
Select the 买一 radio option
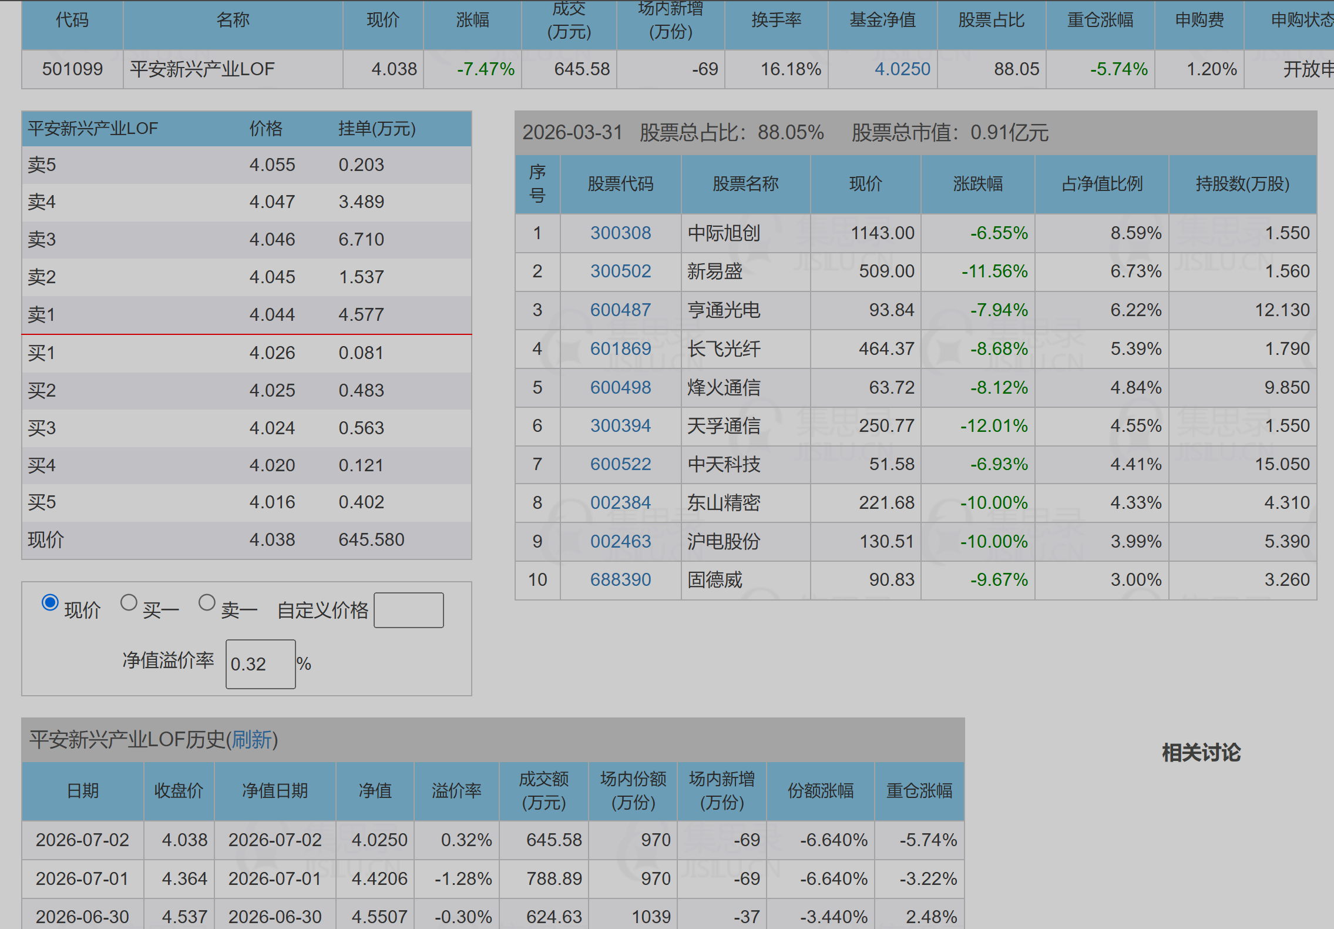point(129,602)
